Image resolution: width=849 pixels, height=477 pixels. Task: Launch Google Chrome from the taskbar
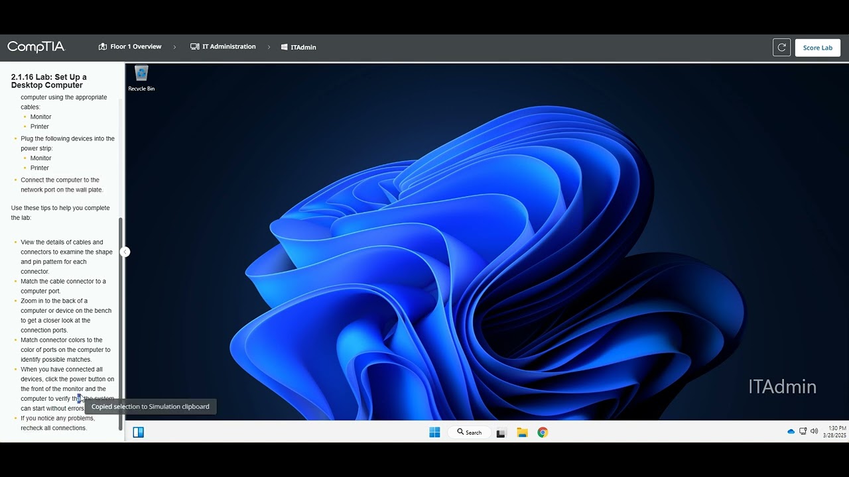543,433
